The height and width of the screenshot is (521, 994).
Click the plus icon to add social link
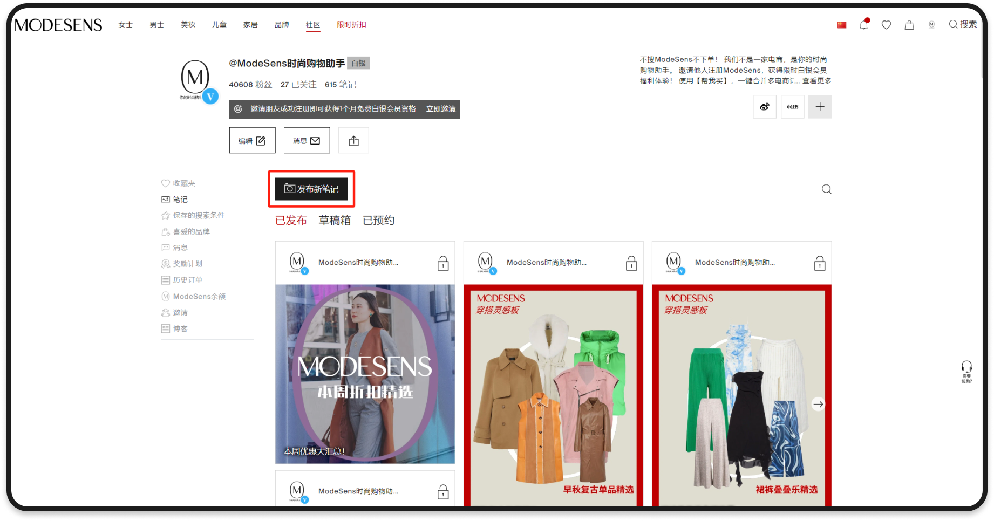coord(820,107)
